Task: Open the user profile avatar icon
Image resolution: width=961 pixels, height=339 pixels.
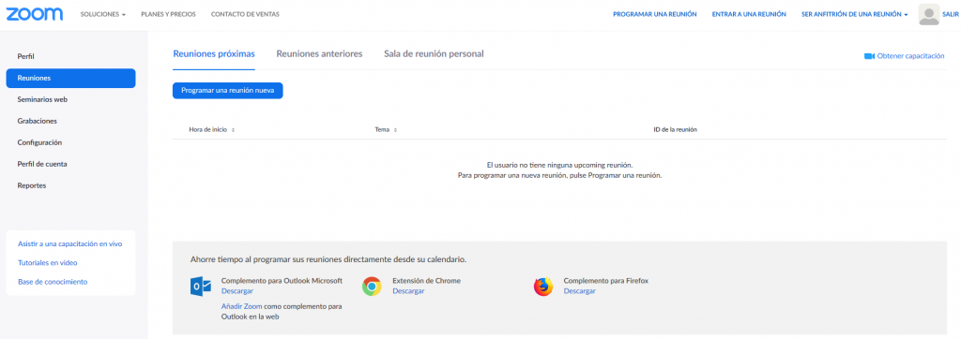Action: [x=929, y=14]
